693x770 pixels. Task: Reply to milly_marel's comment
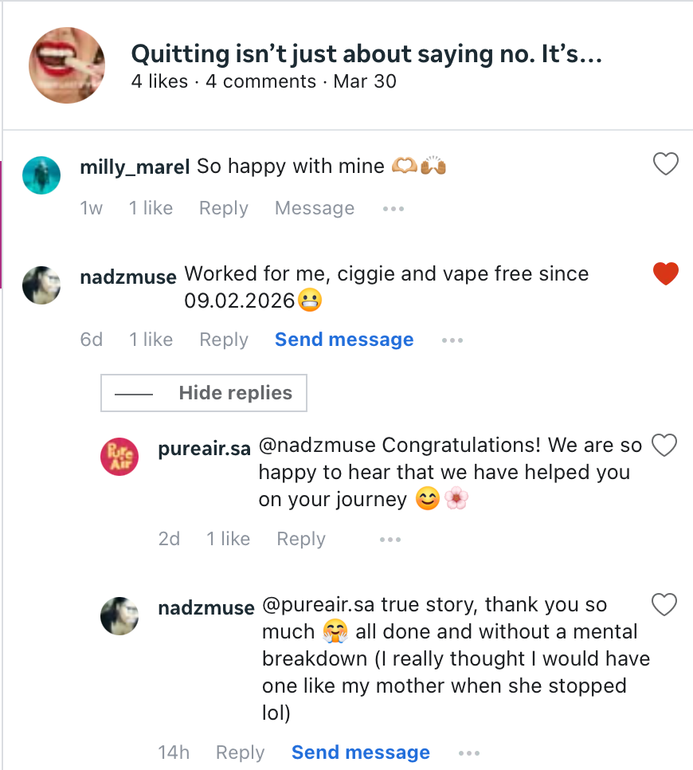point(223,209)
